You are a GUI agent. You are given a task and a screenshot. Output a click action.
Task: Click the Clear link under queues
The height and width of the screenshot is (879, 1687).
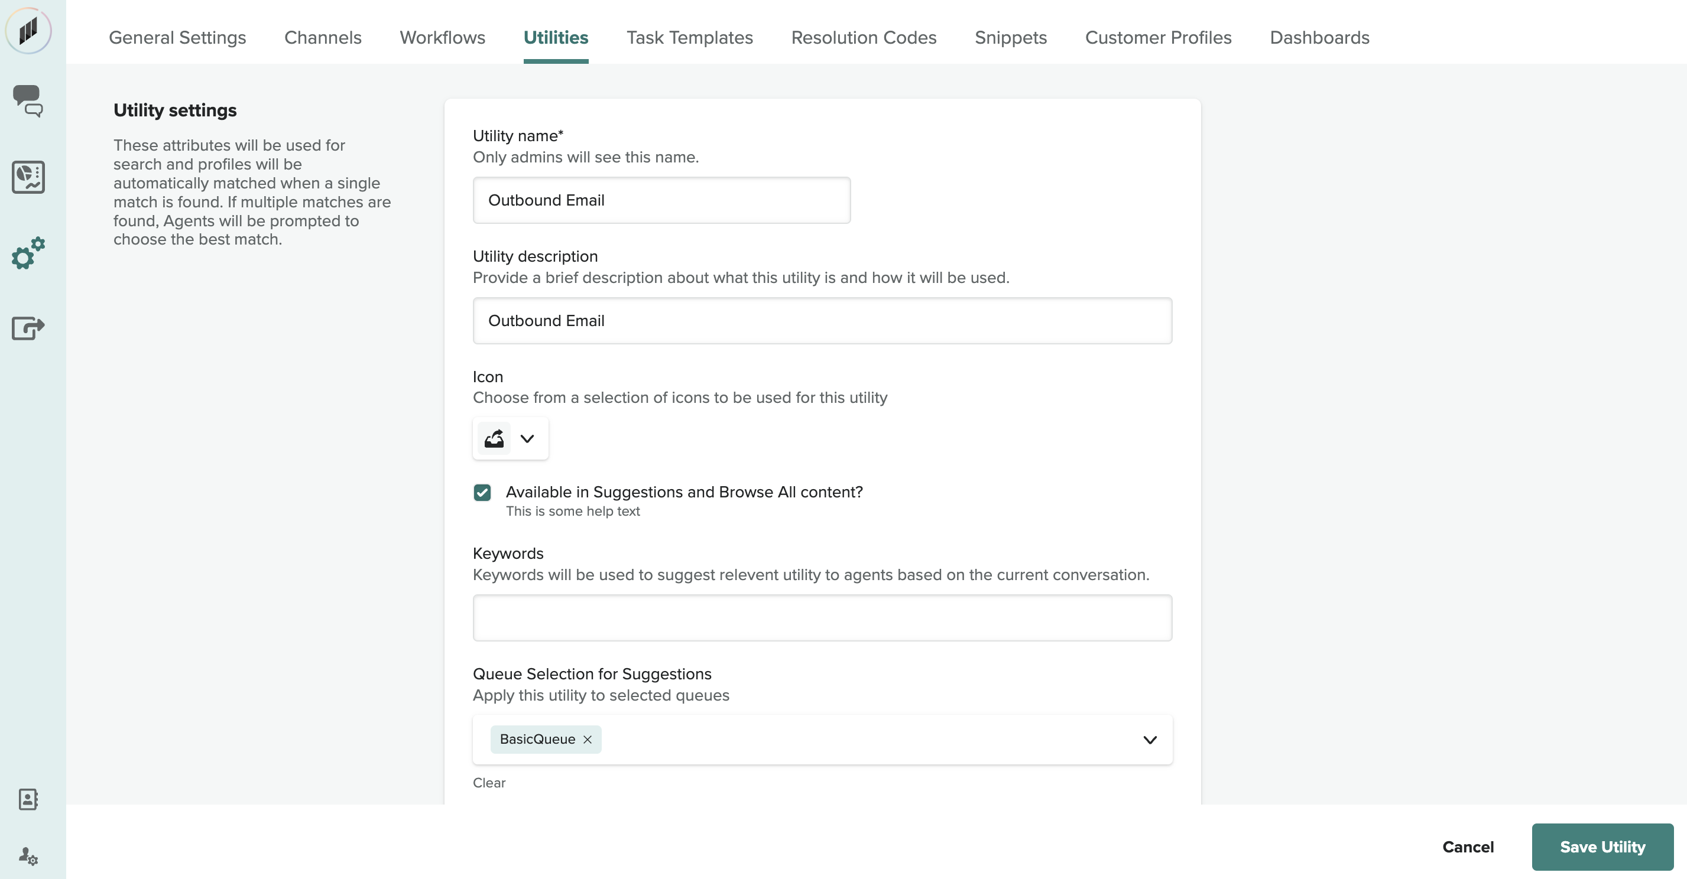pos(489,783)
